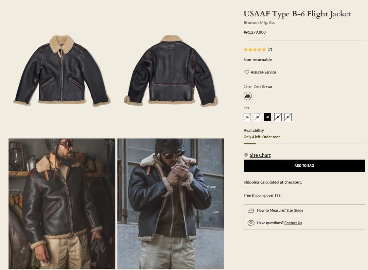The image size is (368, 270).
Task: Select the Dark Brown color swatch
Action: 248,96
